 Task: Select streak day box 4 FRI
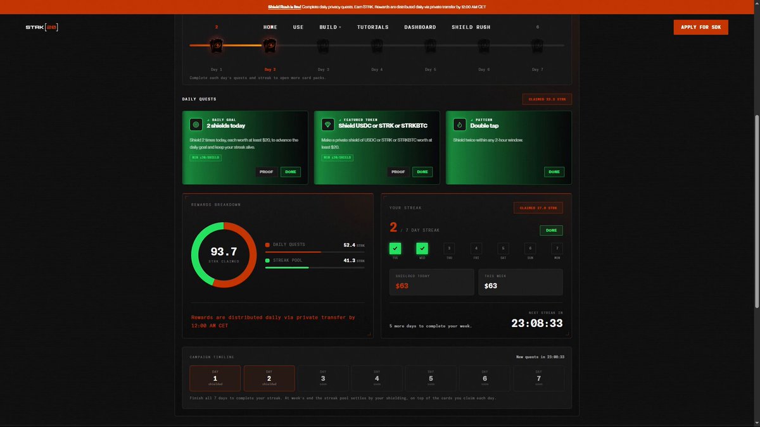click(476, 249)
